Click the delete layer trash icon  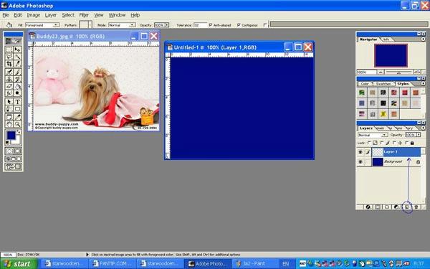(416, 207)
